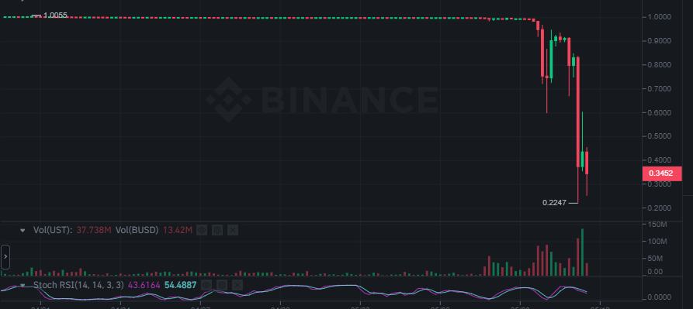Image resolution: width=693 pixels, height=309 pixels.
Task: Collapse the Vol(UST) indicator arrow
Action: pyautogui.click(x=23, y=230)
